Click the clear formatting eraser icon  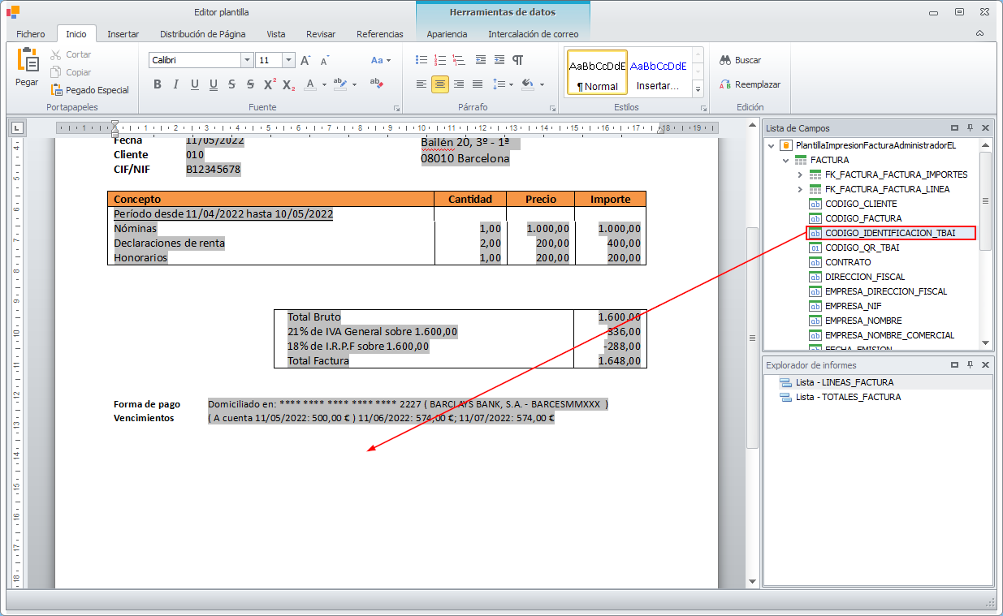point(376,84)
